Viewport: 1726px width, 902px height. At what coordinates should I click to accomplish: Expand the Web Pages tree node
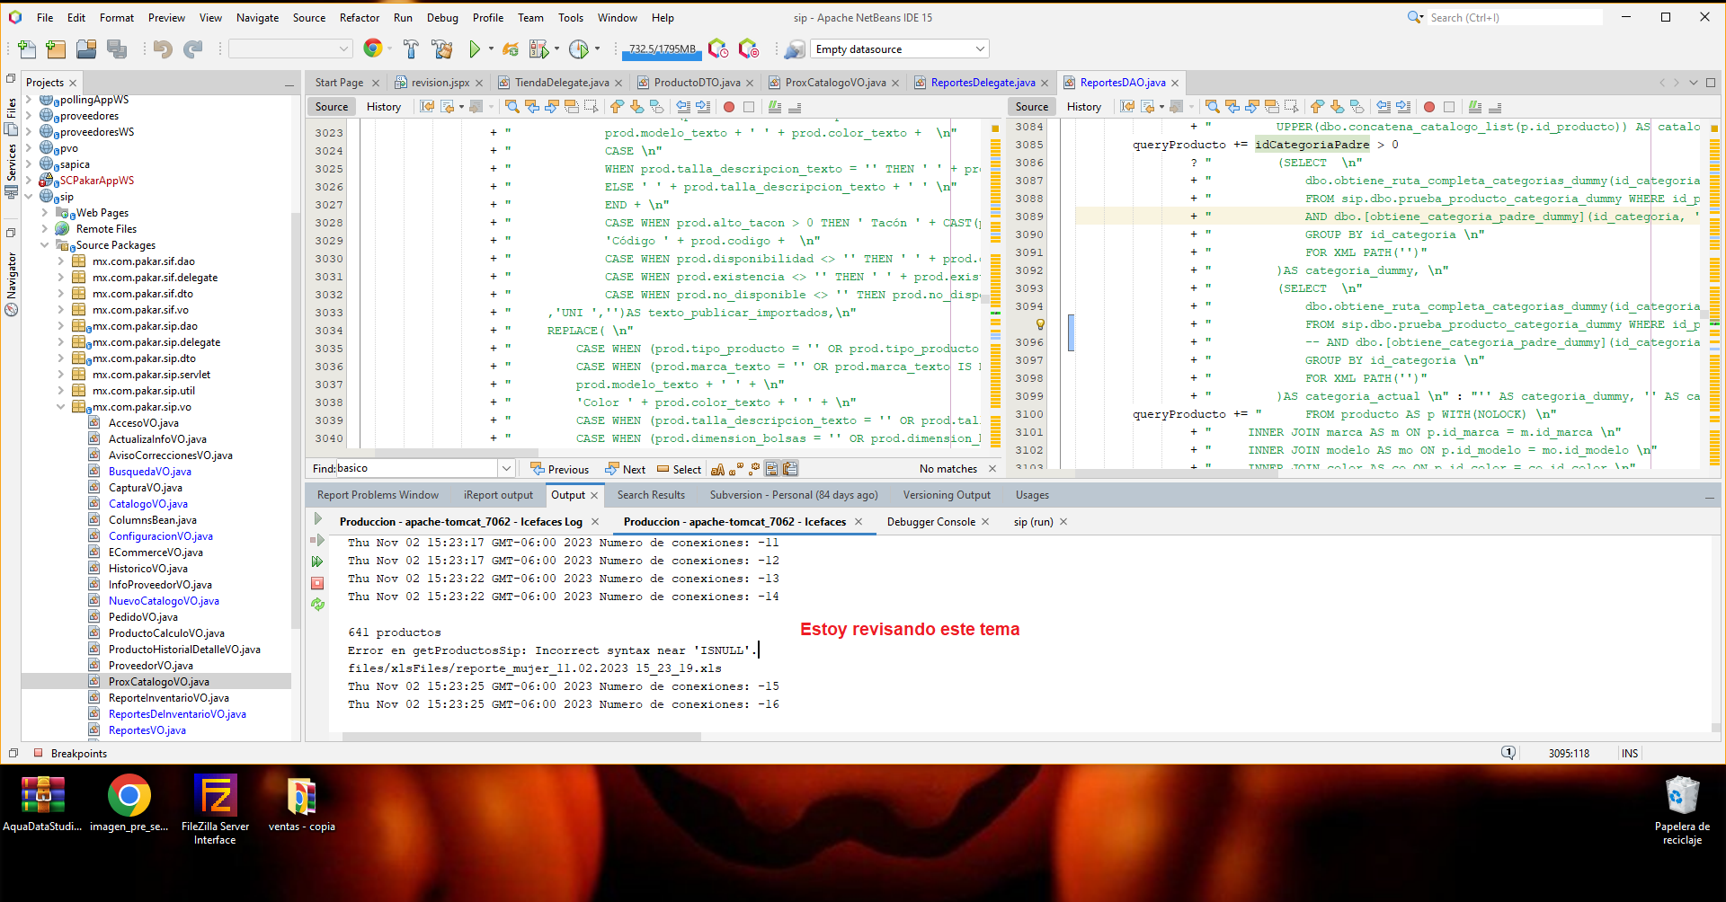[45, 213]
